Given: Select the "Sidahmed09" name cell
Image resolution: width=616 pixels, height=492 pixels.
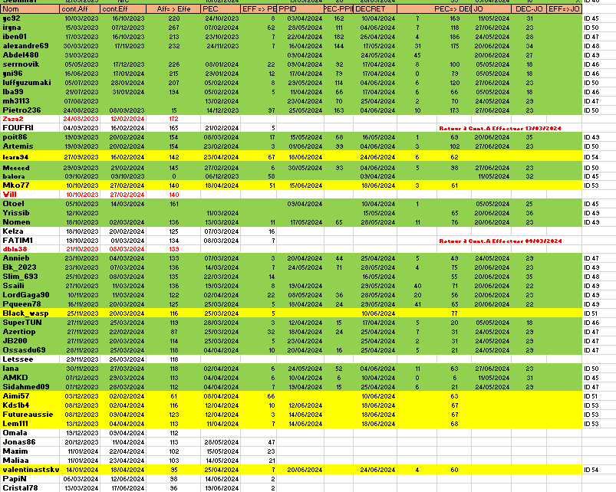Looking at the screenshot, I should coord(30,387).
